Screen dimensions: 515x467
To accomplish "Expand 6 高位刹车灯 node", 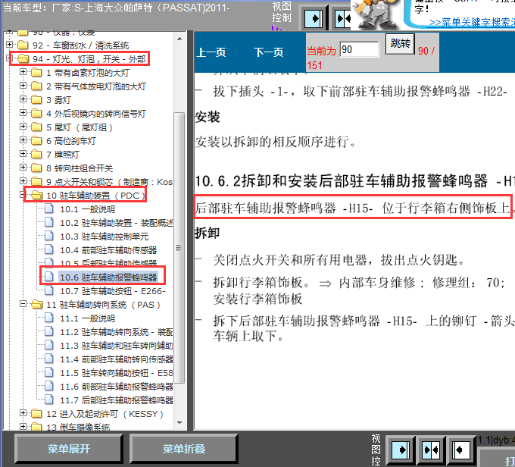I will 23,139.
